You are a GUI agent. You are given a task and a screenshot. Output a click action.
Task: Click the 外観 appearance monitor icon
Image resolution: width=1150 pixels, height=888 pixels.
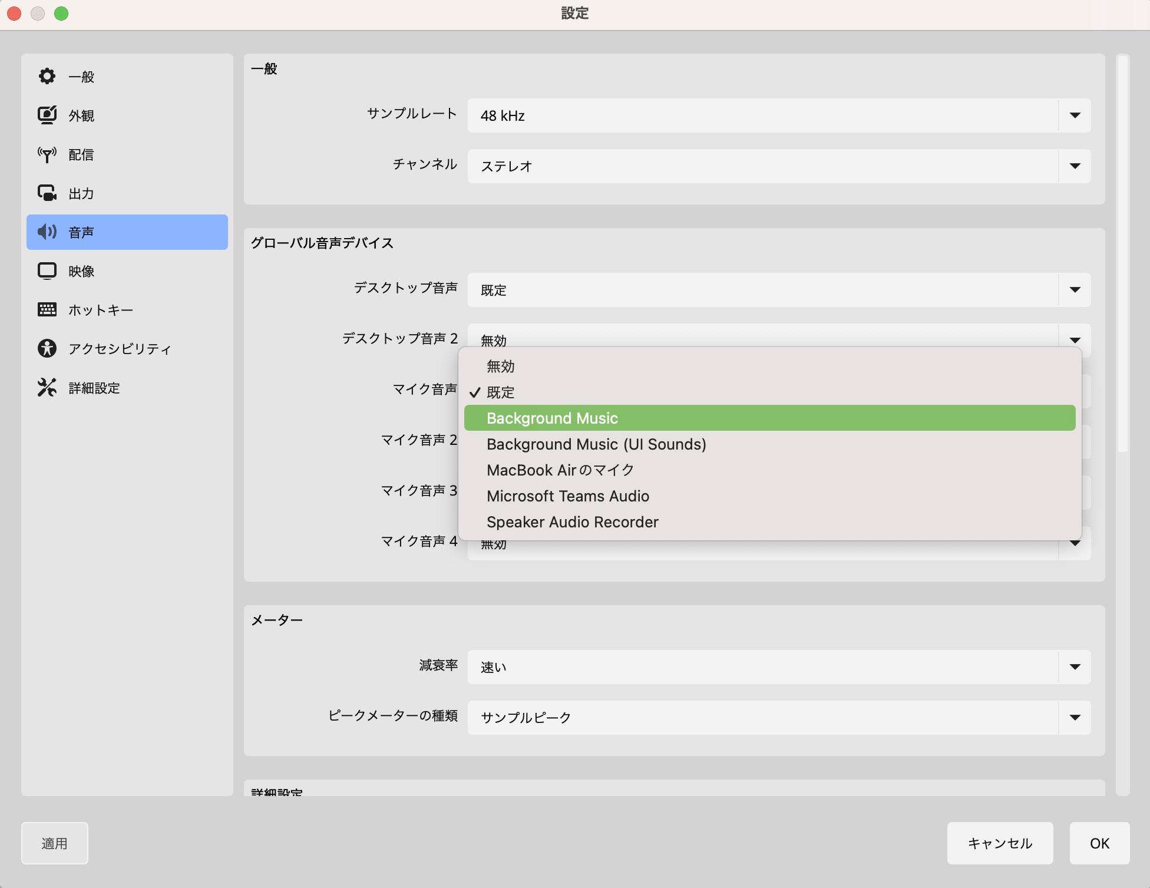pos(47,115)
